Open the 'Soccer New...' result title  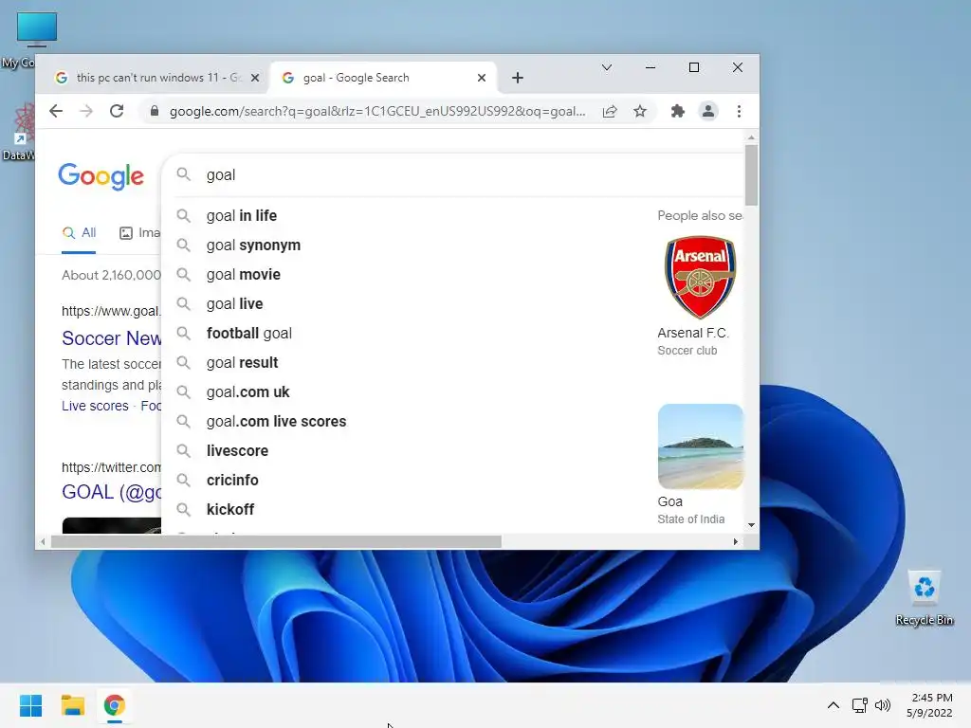pyautogui.click(x=112, y=338)
